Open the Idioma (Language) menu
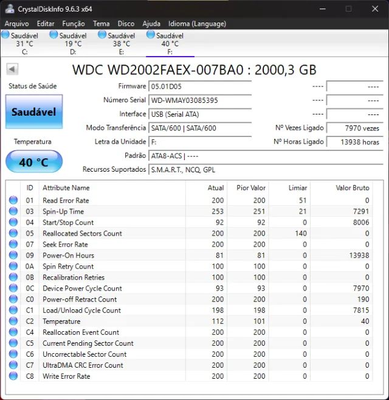The image size is (389, 400). [x=197, y=24]
